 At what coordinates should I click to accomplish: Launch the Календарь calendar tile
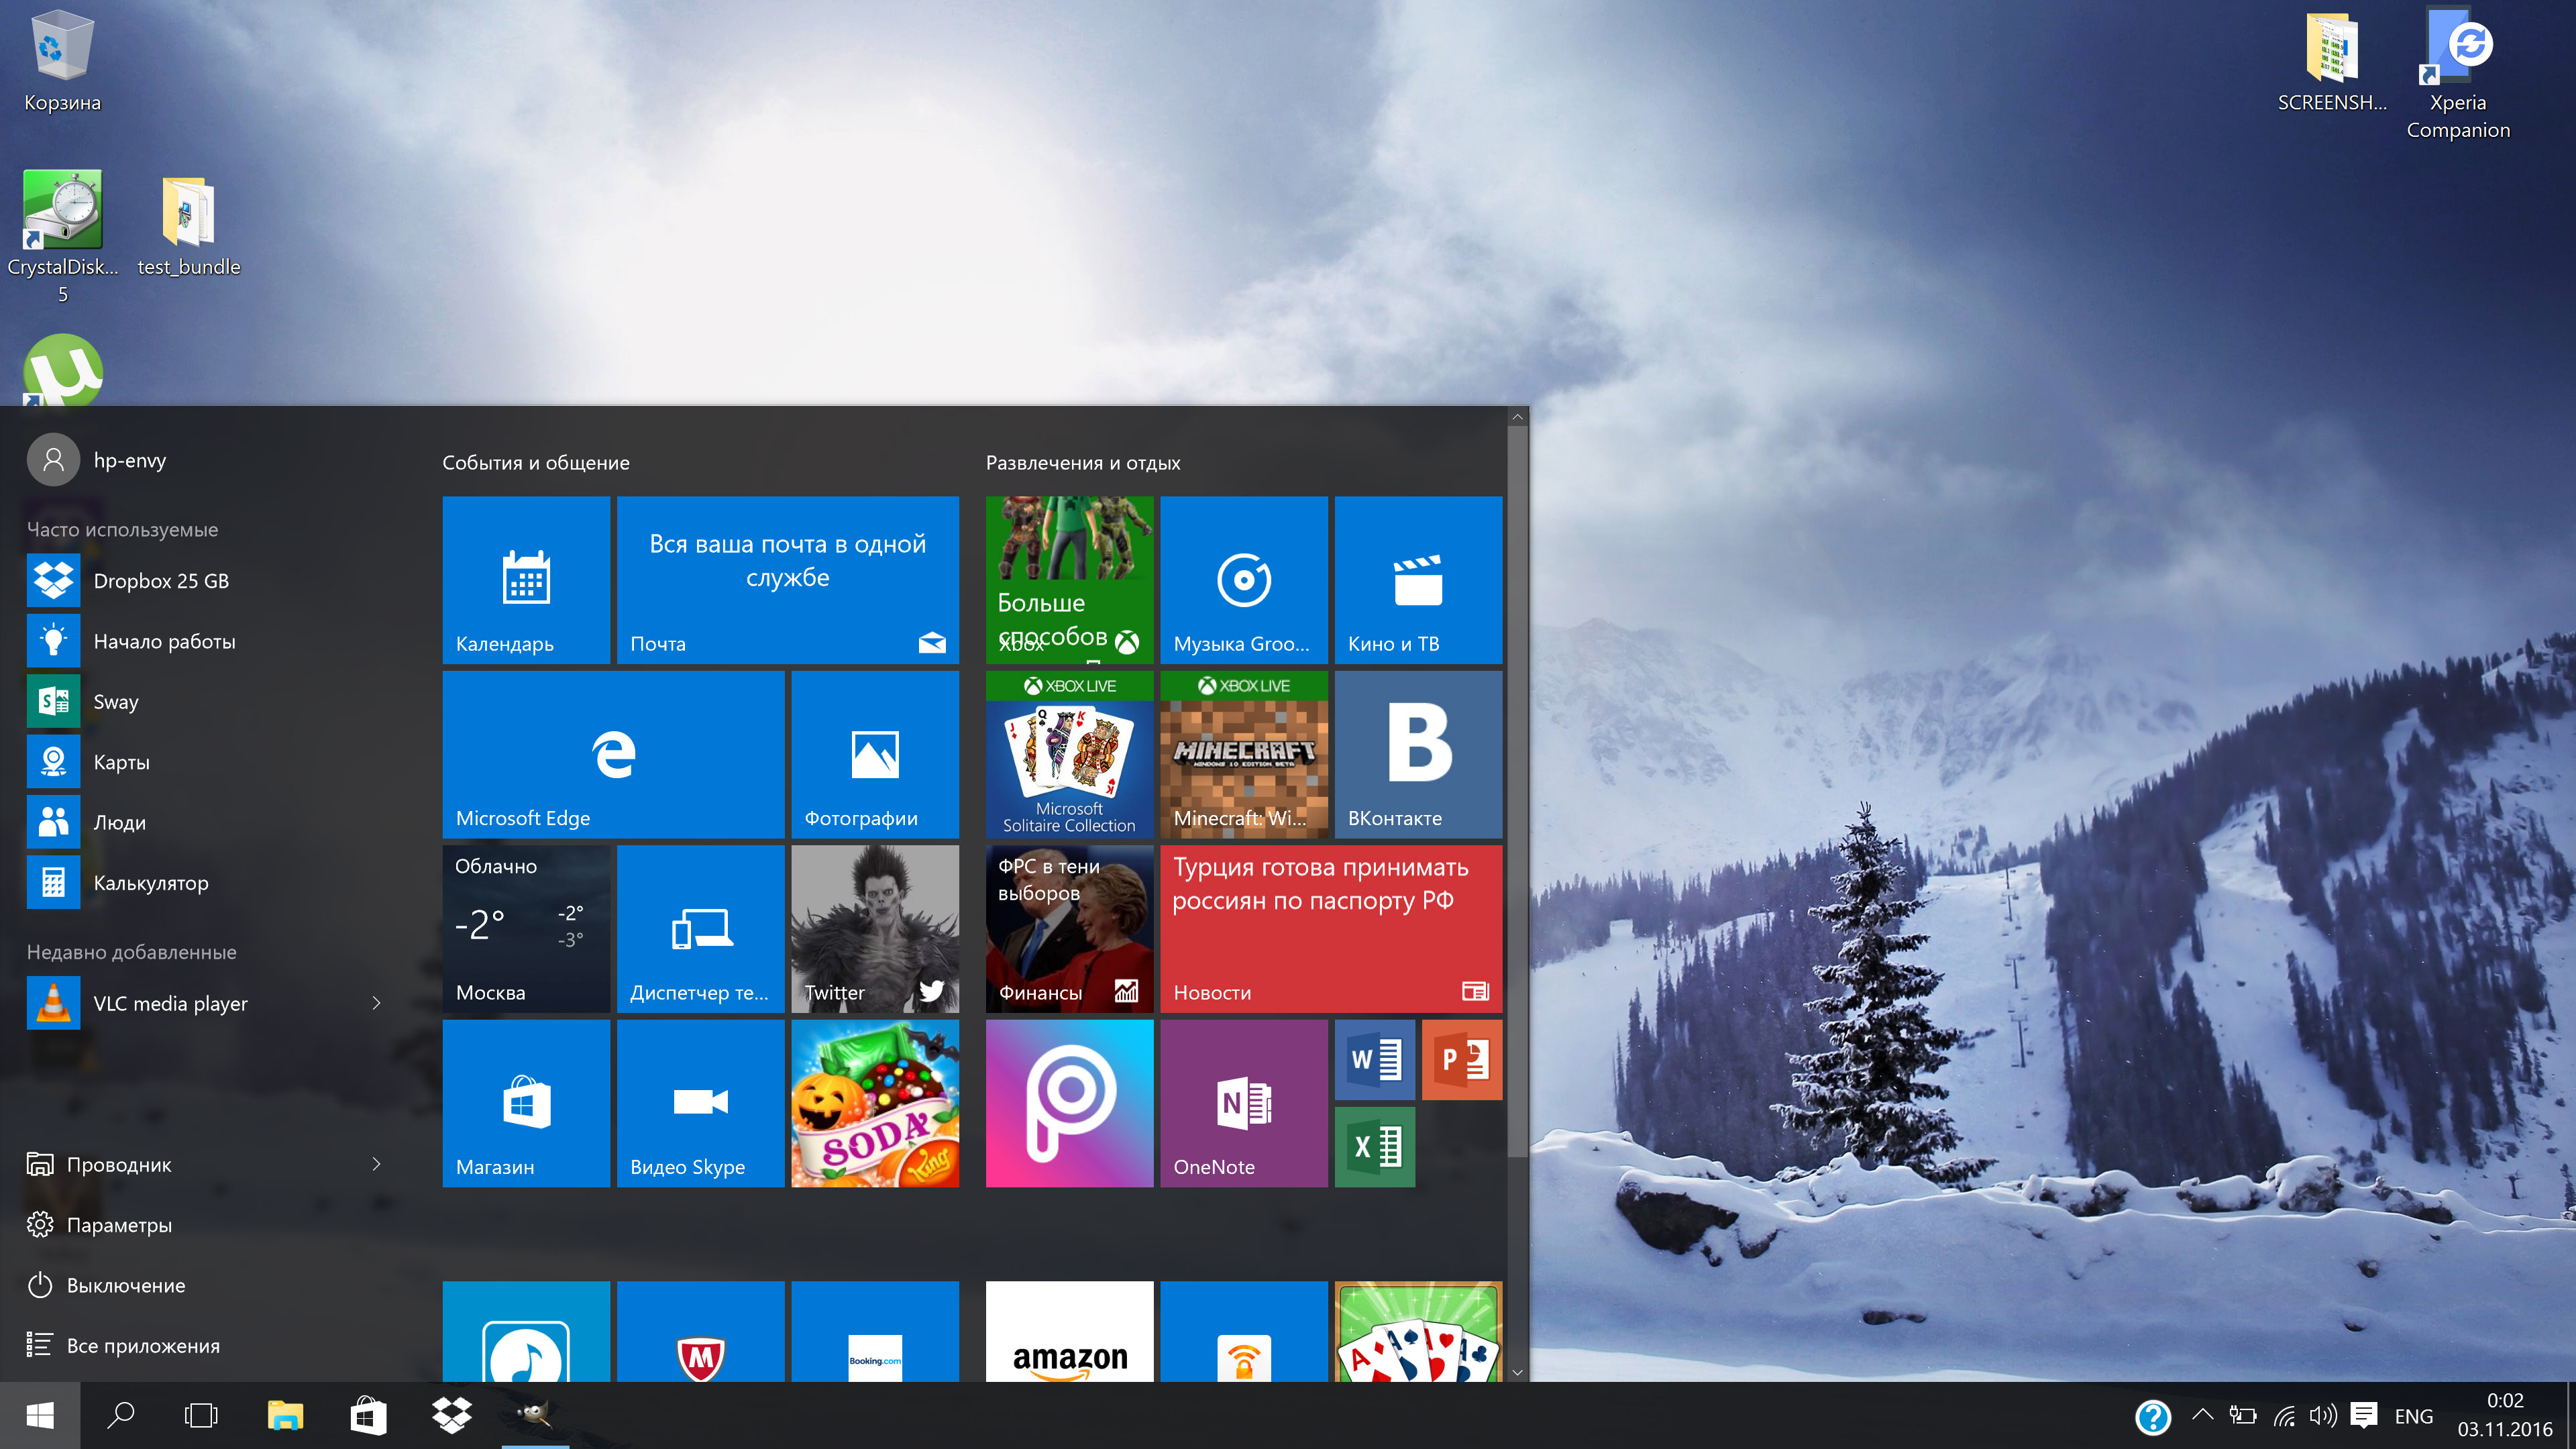pyautogui.click(x=526, y=580)
